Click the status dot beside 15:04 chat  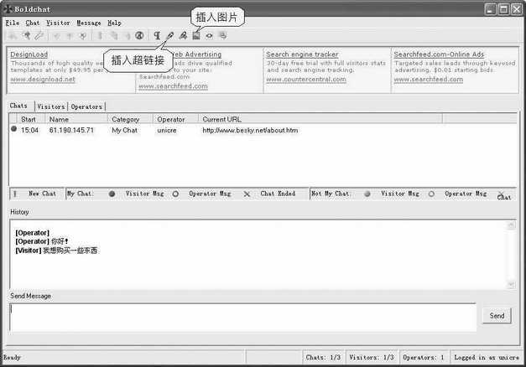click(14, 130)
